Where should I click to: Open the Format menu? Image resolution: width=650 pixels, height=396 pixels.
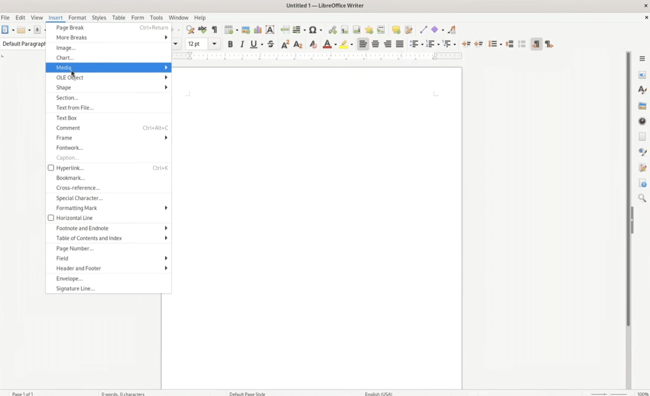pyautogui.click(x=77, y=18)
